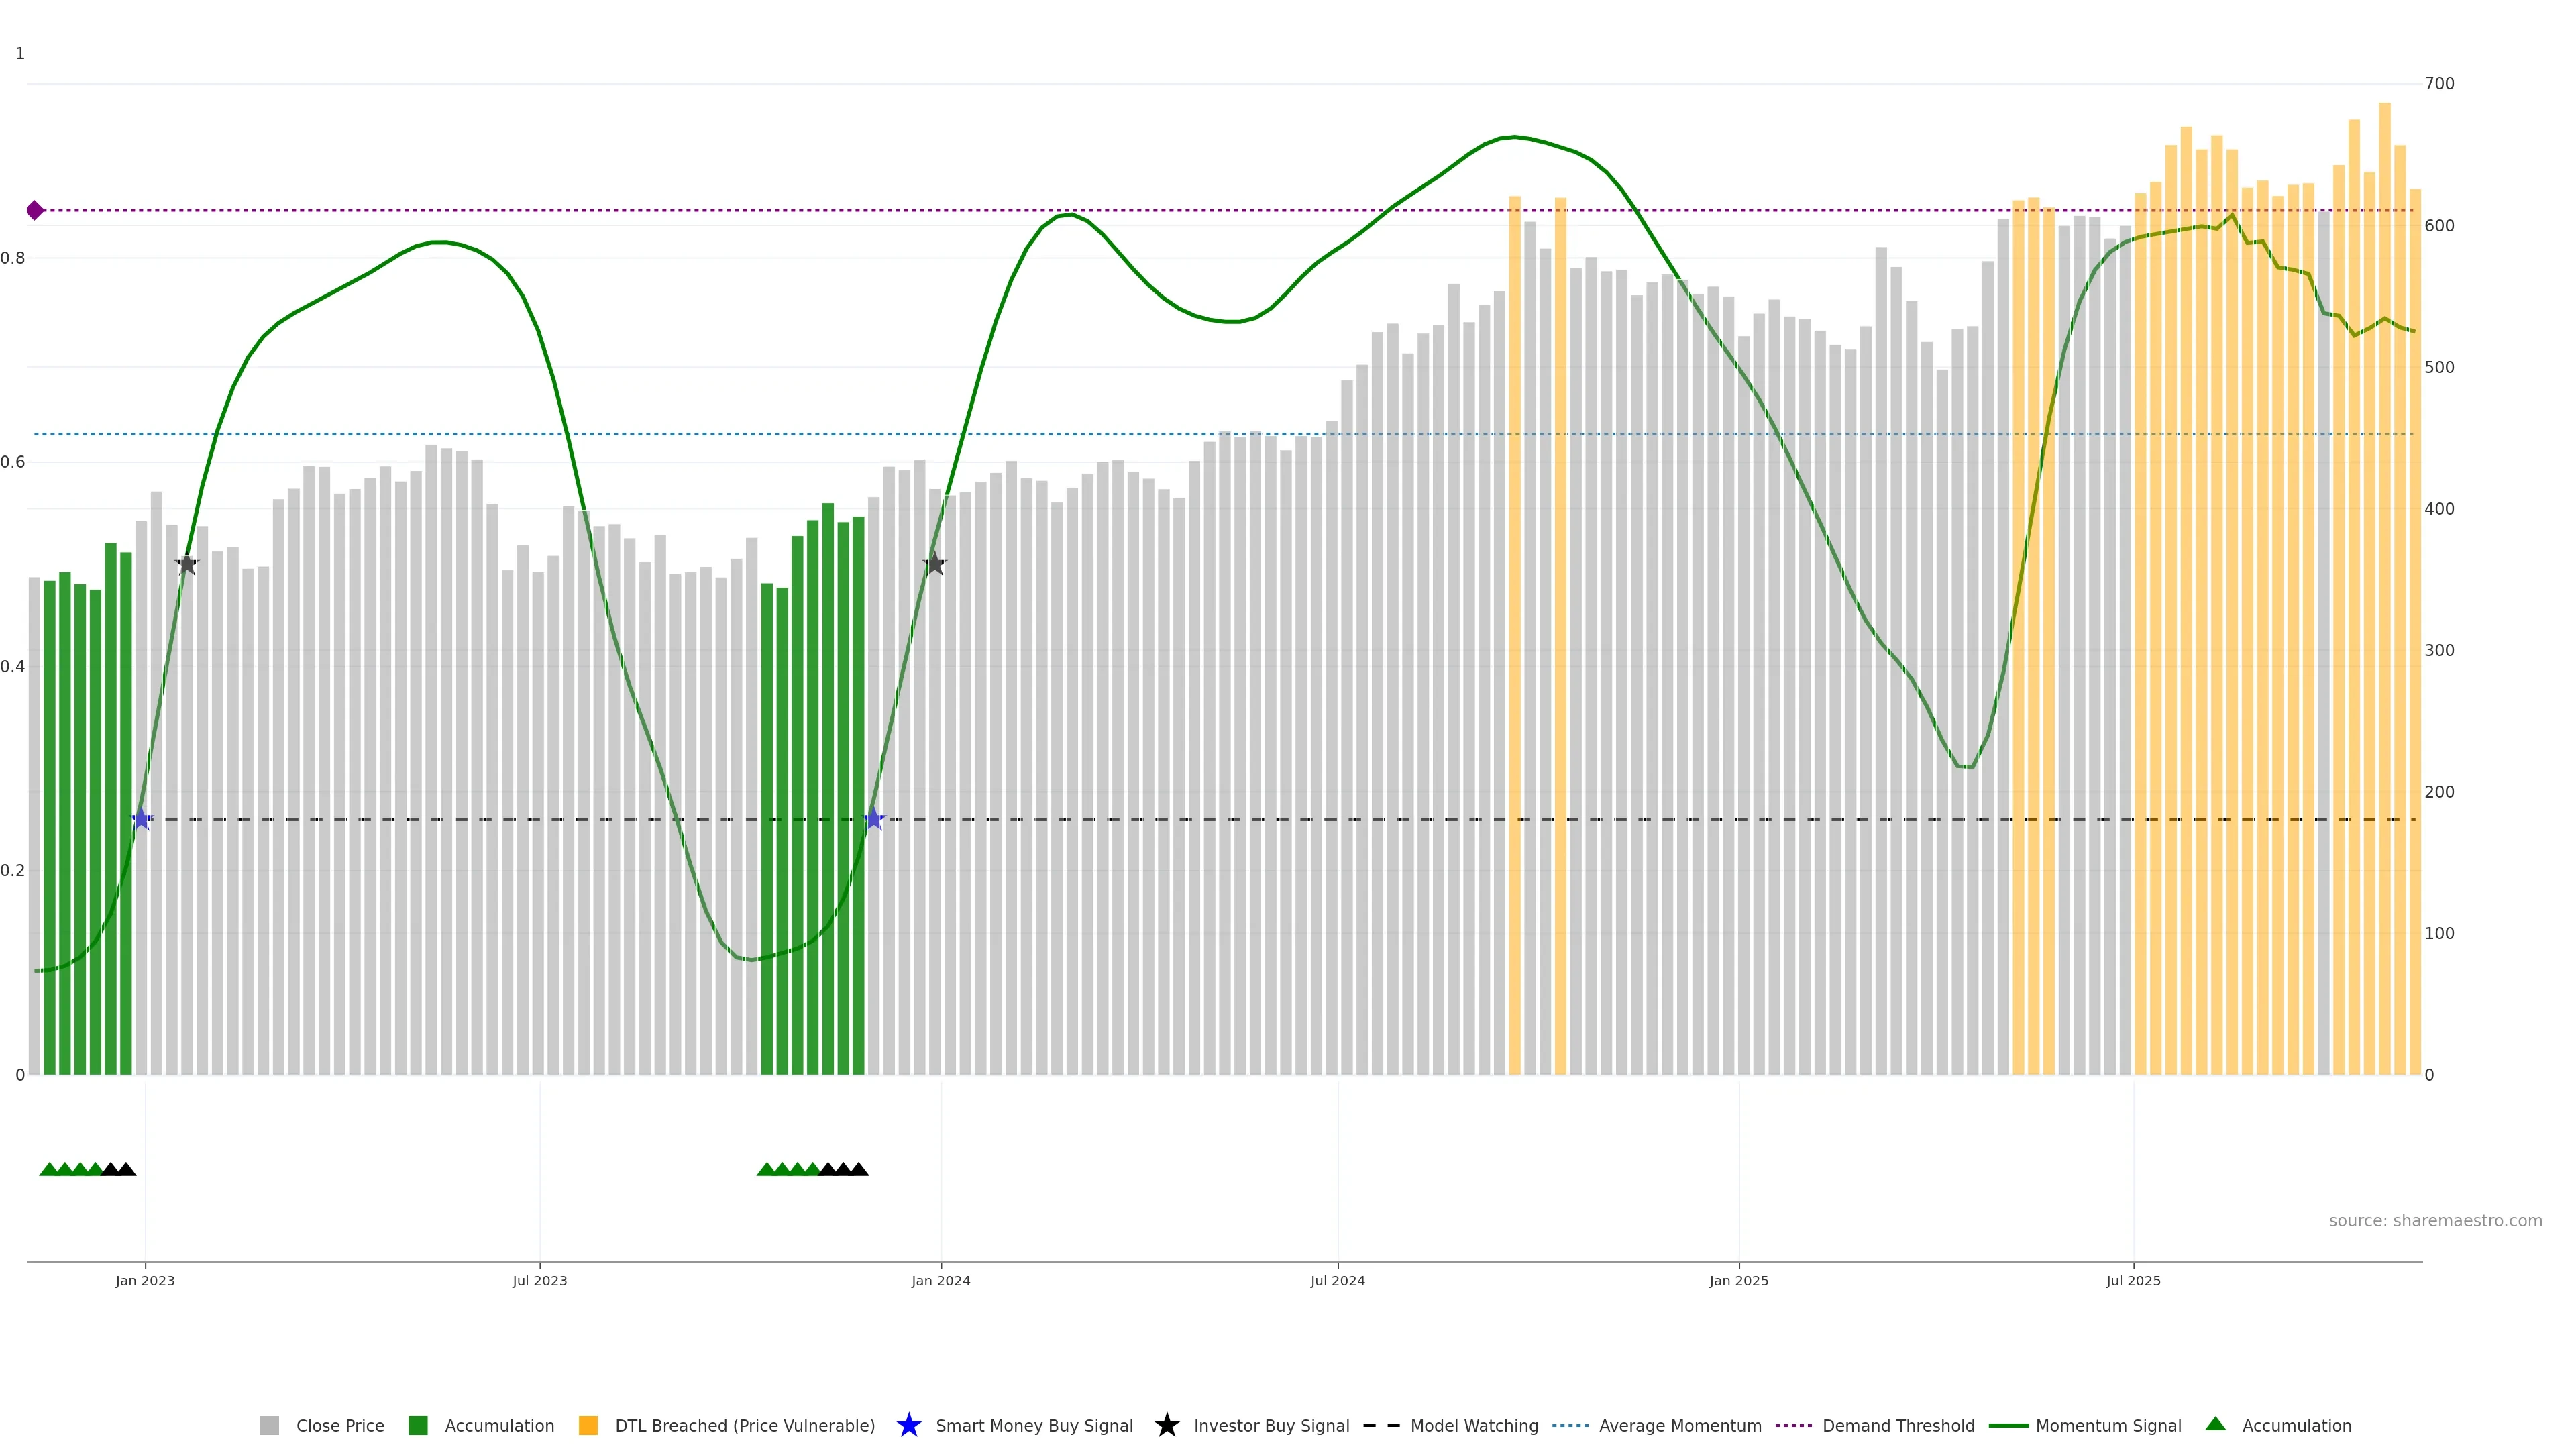Click the black star near Jan 2024
Screen dimensions: 2576x1449
click(934, 564)
